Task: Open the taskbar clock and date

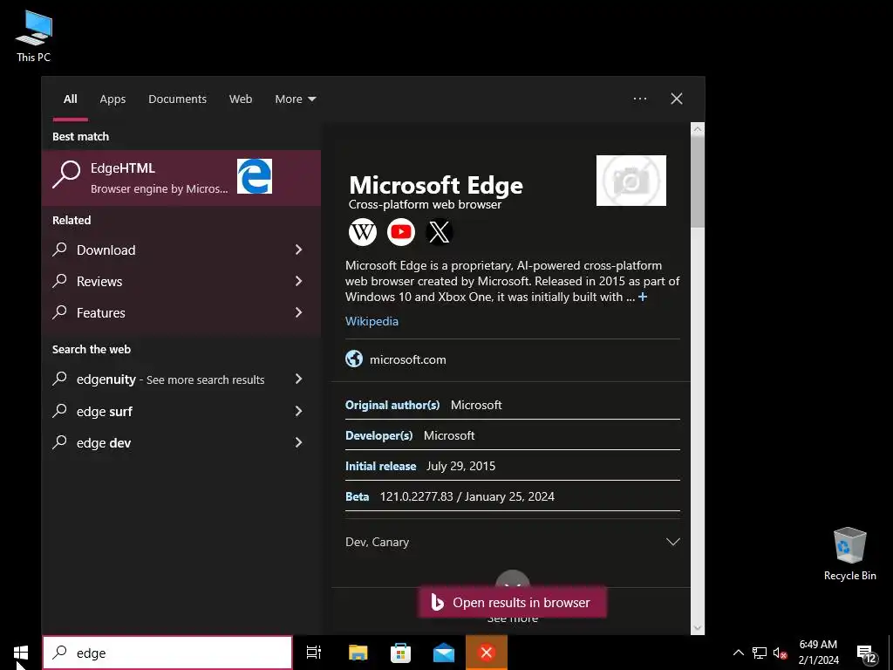Action: click(818, 653)
